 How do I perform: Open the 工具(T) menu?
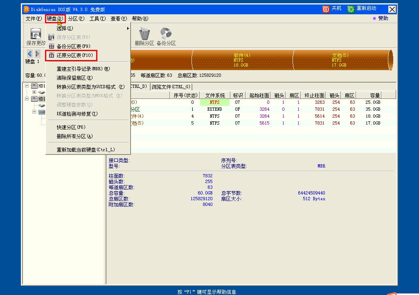pyautogui.click(x=97, y=18)
